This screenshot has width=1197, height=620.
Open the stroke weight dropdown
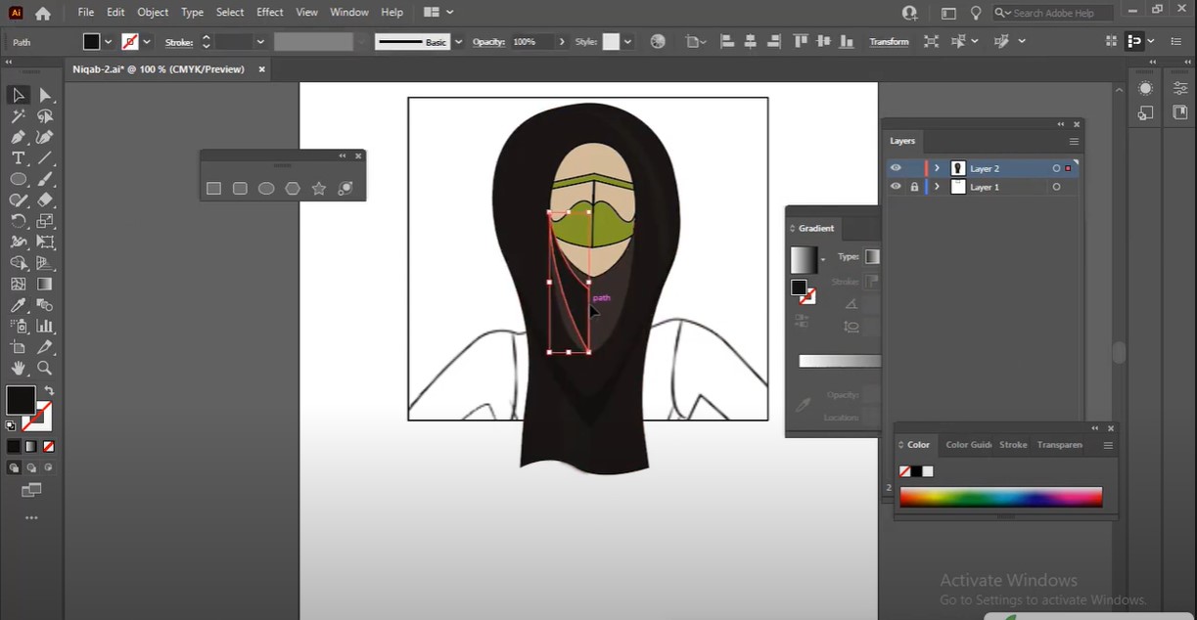(260, 42)
